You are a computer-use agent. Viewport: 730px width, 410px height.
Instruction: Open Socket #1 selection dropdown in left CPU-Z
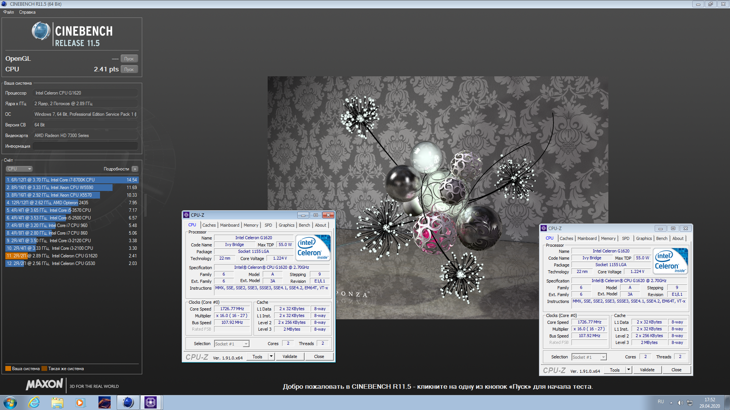232,344
